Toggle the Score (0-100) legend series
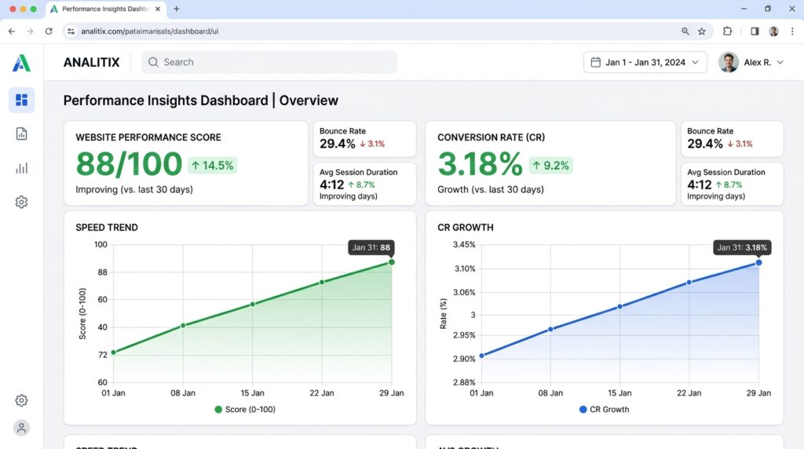This screenshot has width=804, height=449. point(245,410)
